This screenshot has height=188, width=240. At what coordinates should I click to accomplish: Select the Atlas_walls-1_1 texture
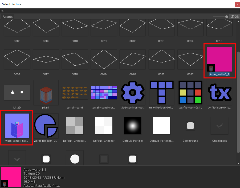click(219, 59)
